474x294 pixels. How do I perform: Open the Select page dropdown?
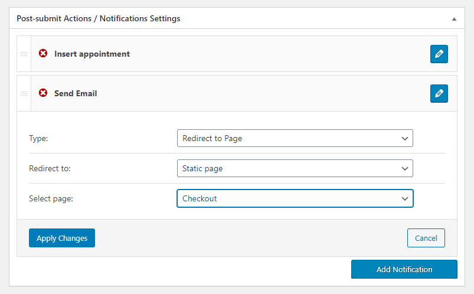point(295,198)
